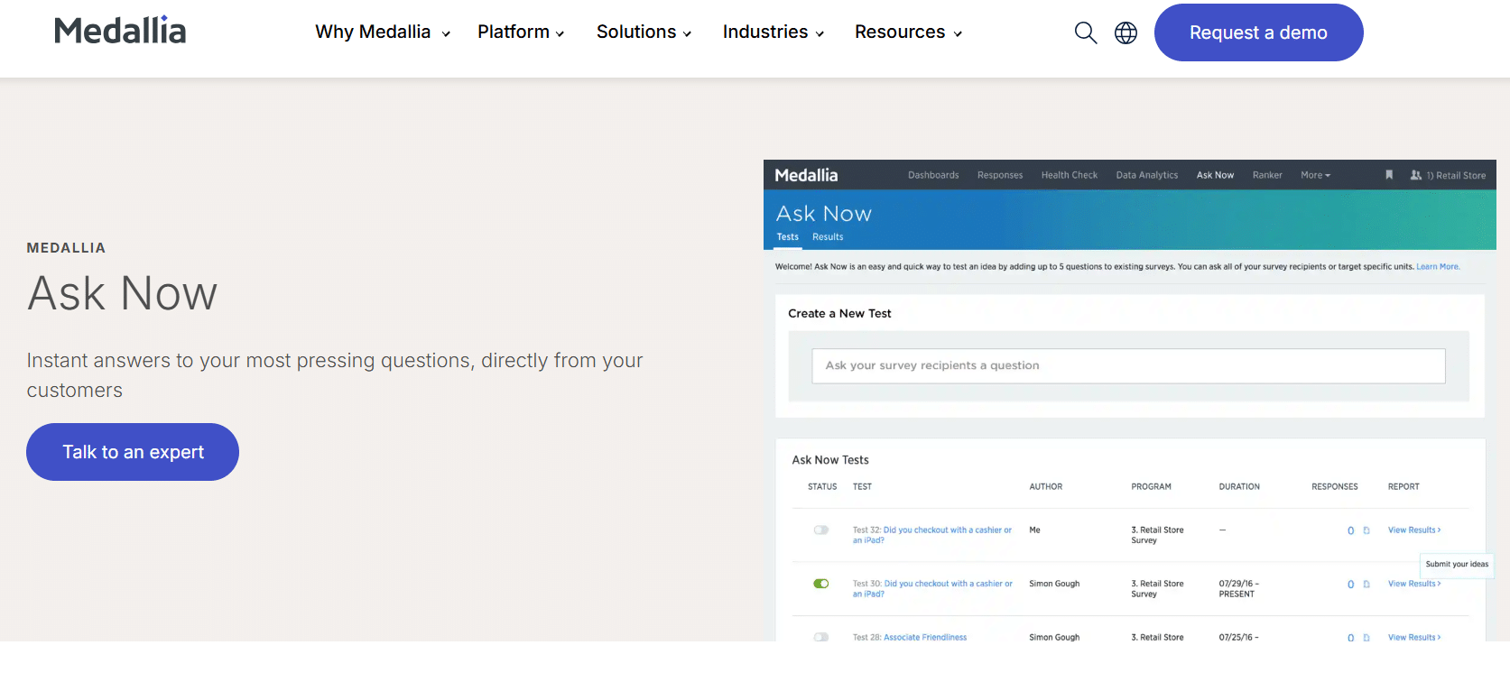Click the bookmark icon in the app bar

(1389, 175)
